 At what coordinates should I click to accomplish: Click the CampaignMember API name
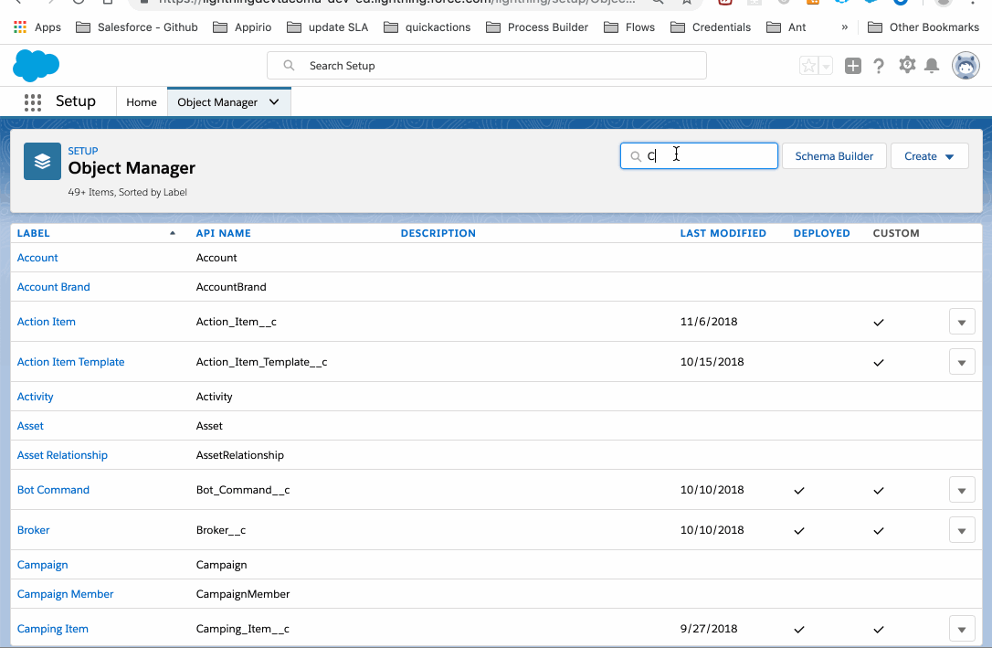click(243, 593)
